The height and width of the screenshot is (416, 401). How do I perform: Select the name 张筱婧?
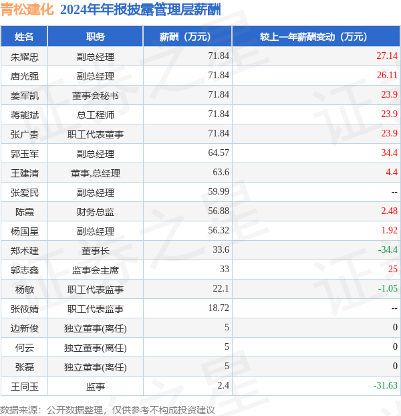click(24, 309)
